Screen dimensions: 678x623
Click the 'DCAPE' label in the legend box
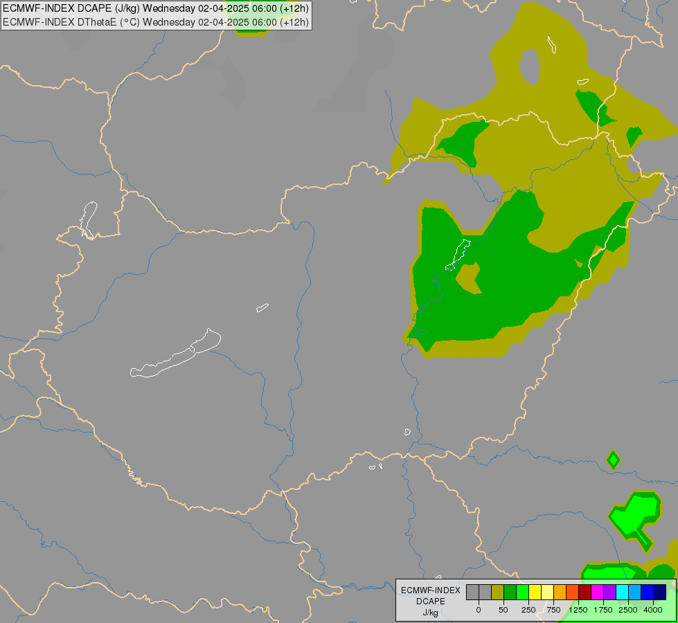pos(431,602)
